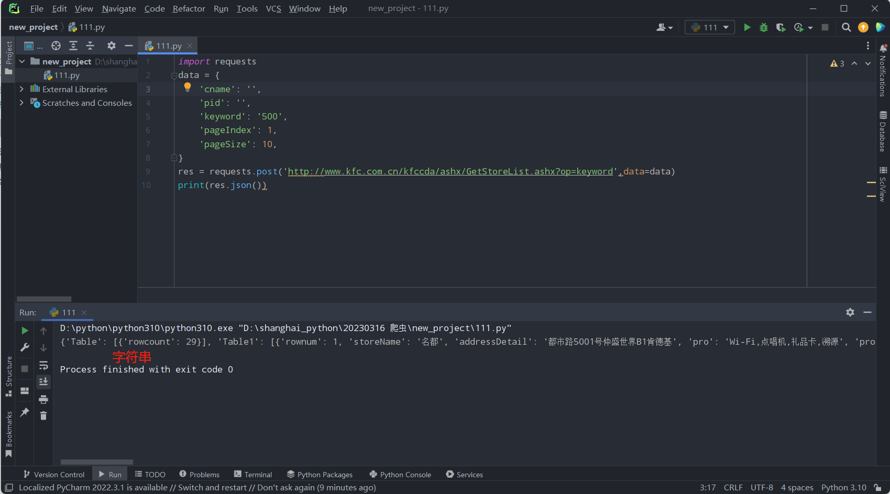Screen dimensions: 890x494
Task: Close the 111 run tab
Action: 84,313
